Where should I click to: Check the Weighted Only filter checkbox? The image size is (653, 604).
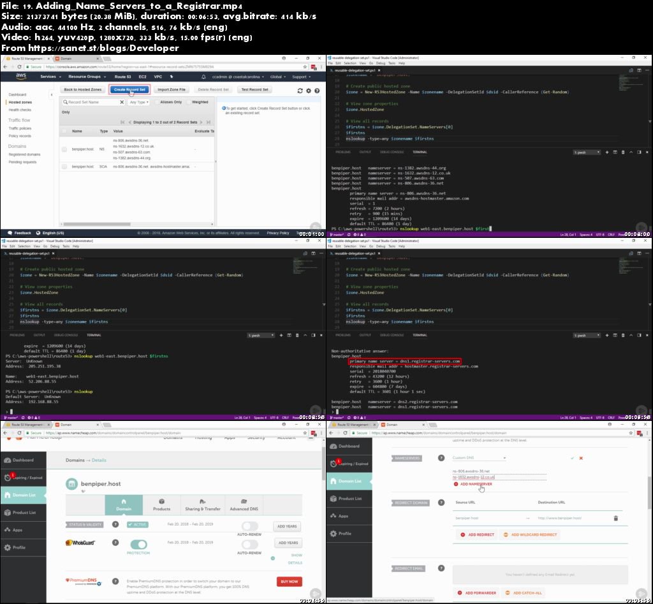point(189,102)
